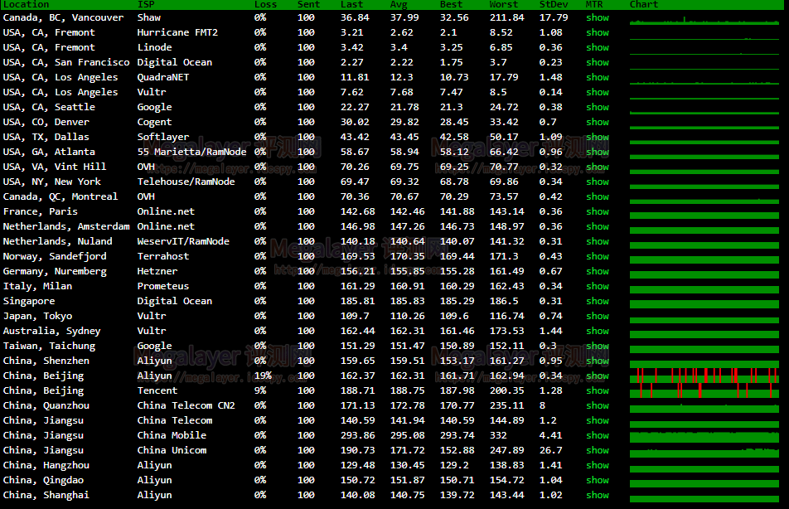The image size is (789, 509).
Task: Select the chart in the Singapore row
Action: click(704, 304)
